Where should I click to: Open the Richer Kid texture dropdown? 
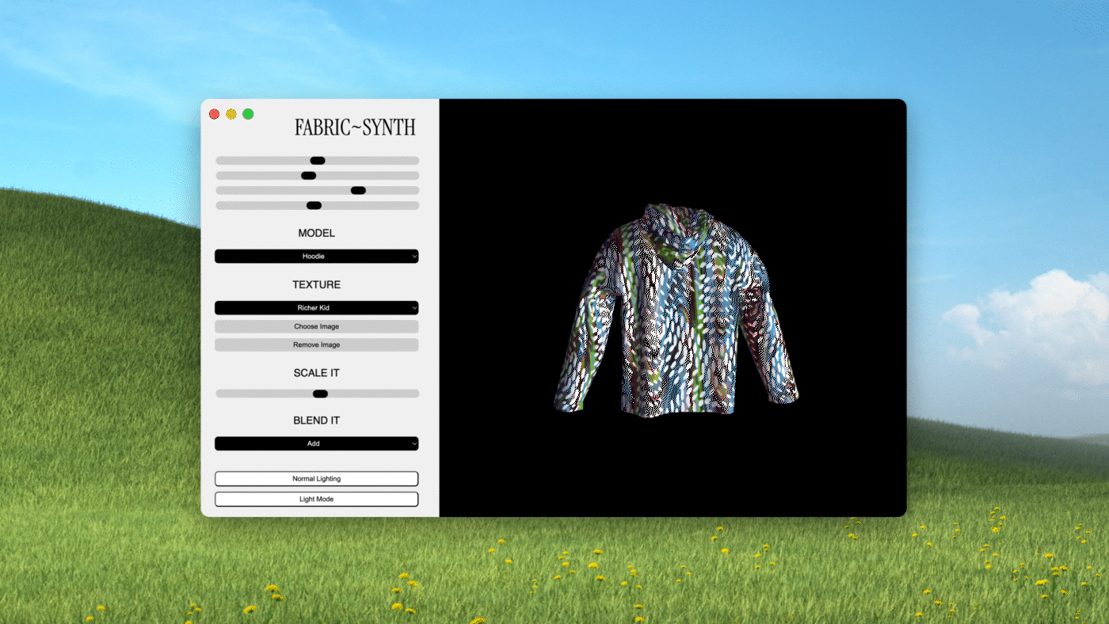coord(316,308)
